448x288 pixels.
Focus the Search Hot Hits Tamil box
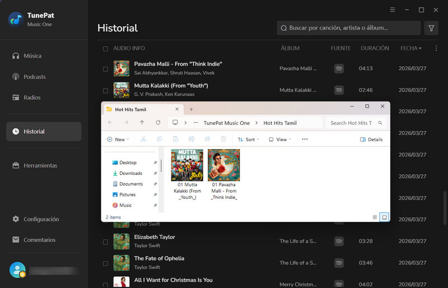pyautogui.click(x=356, y=123)
